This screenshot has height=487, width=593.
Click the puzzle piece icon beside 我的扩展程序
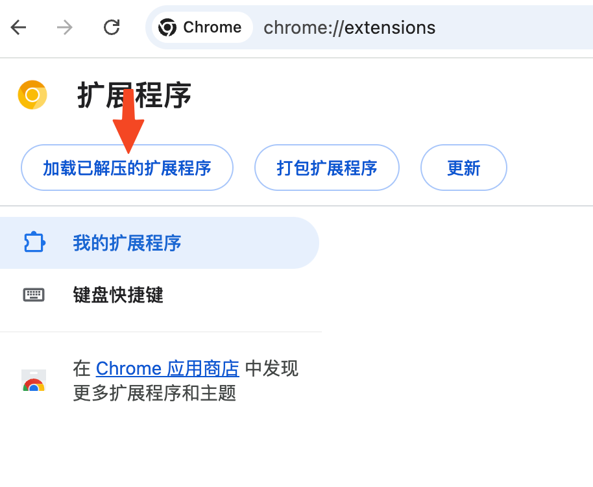(x=34, y=243)
